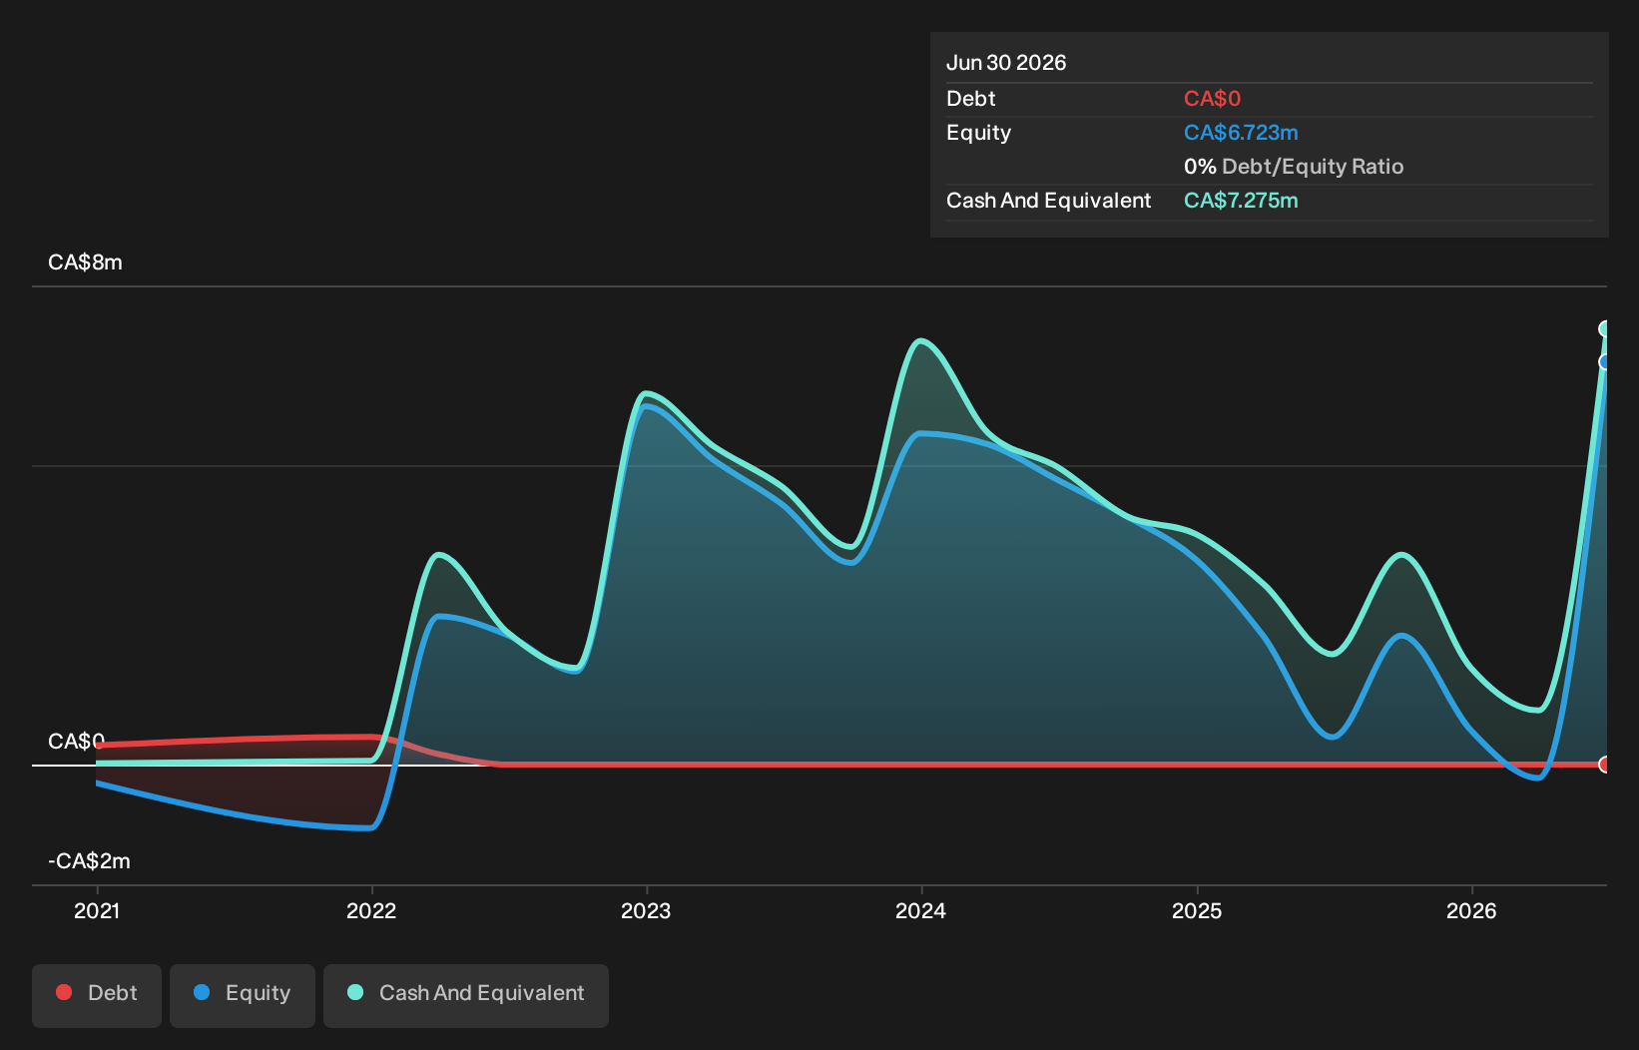Image resolution: width=1639 pixels, height=1050 pixels.
Task: Click the Debt row label in tooltip
Action: pyautogui.click(x=970, y=99)
